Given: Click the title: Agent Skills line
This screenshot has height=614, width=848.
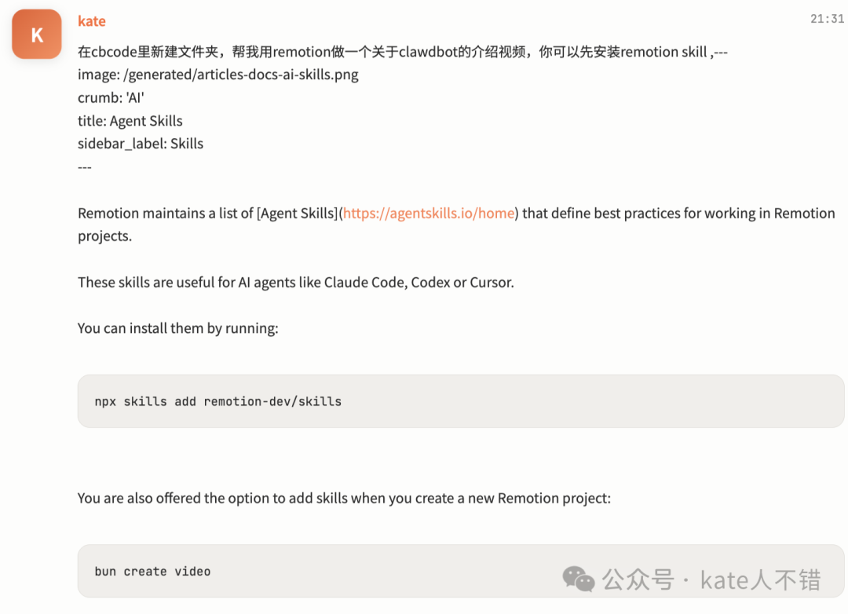Looking at the screenshot, I should tap(130, 121).
